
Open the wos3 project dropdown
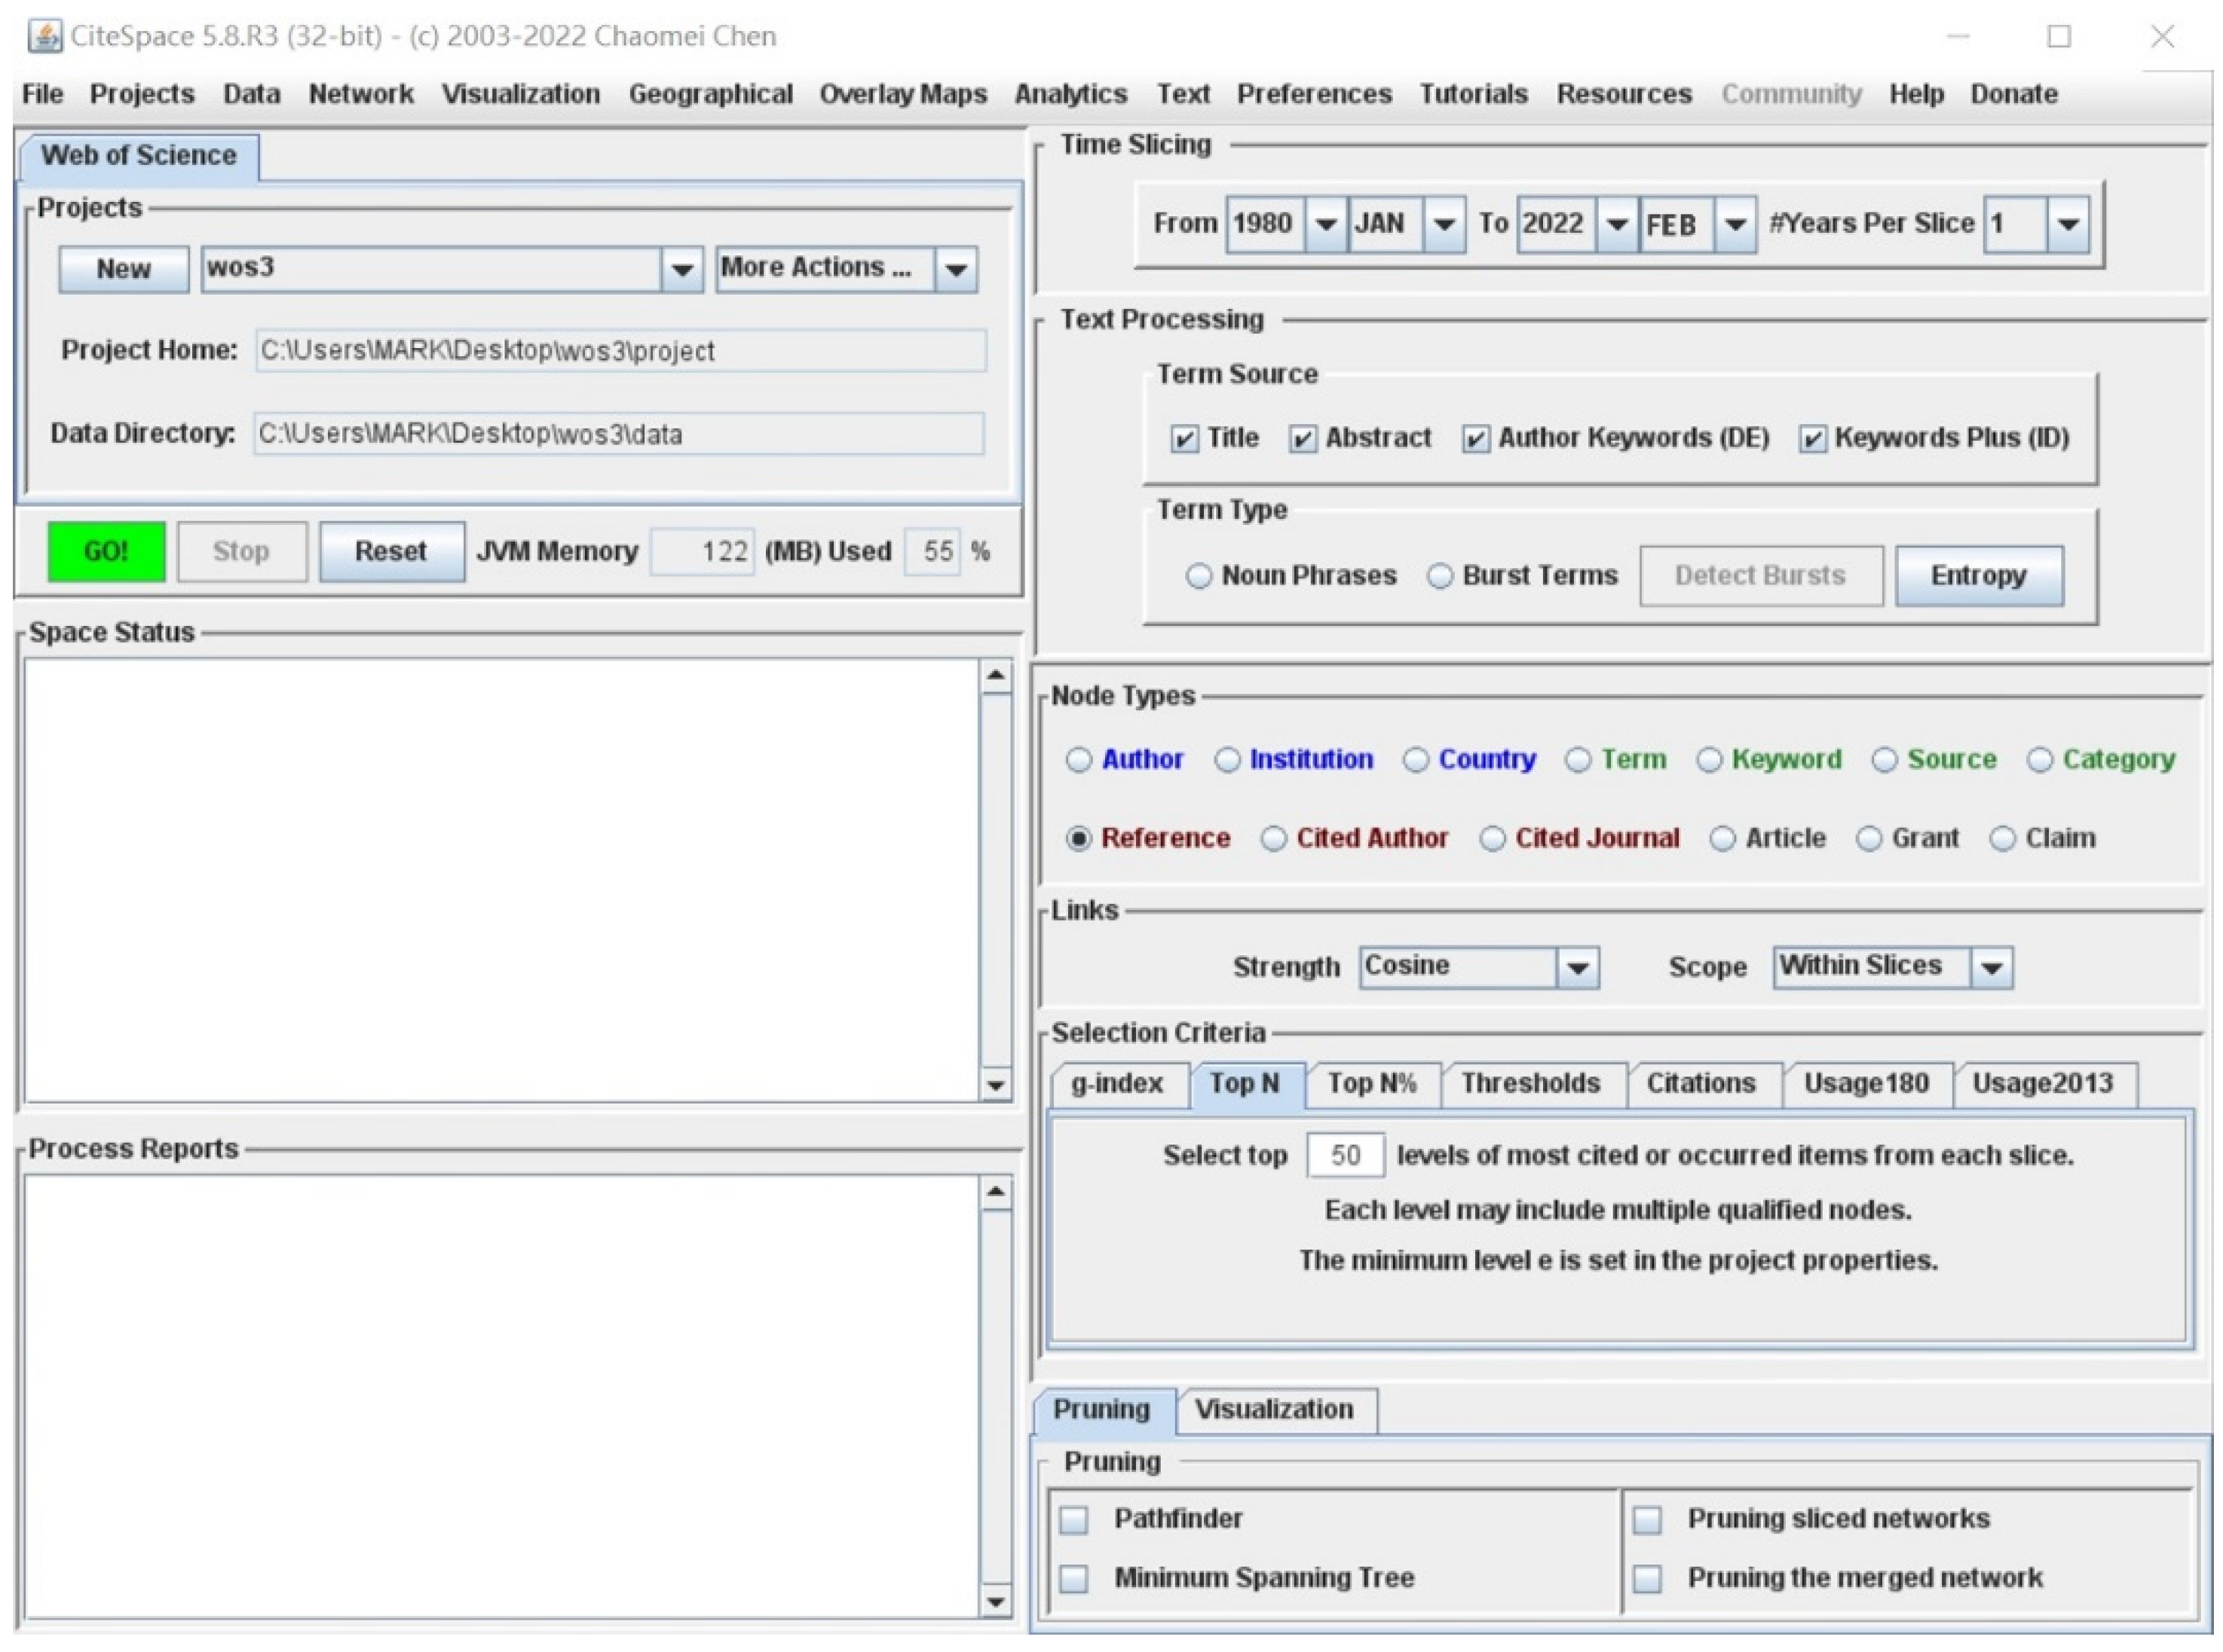coord(682,270)
